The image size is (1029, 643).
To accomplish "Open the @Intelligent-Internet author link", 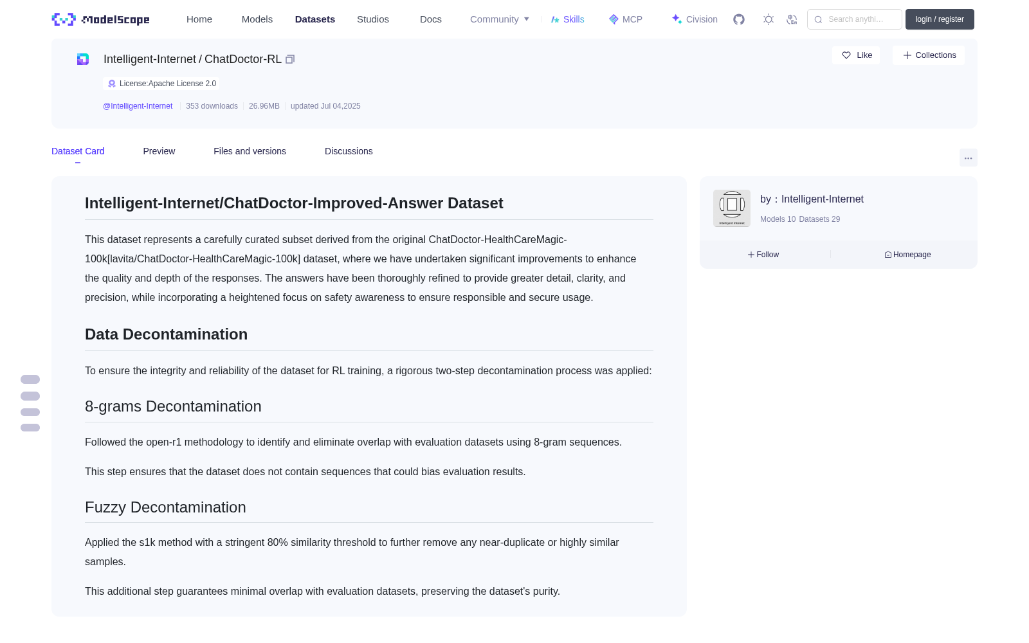I will click(138, 106).
